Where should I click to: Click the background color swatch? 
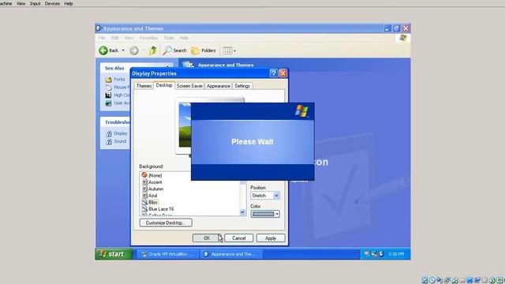point(263,214)
